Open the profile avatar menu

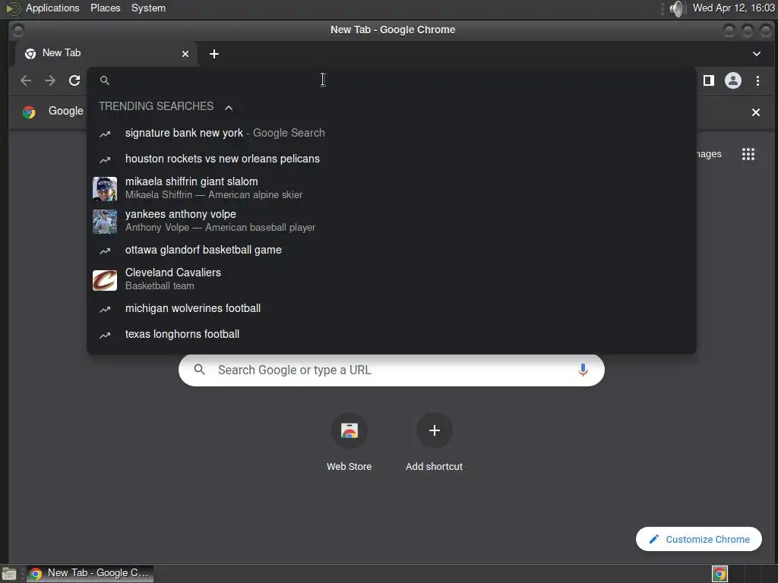coord(733,80)
